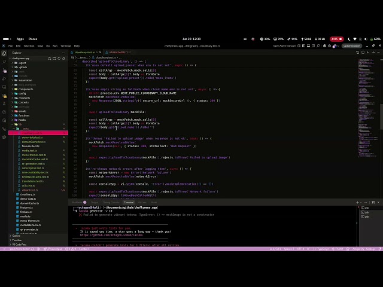Switch to vibrant.test.ts editor tab
Image resolution: width=383 pixels, height=287 pixels.
coord(117,52)
